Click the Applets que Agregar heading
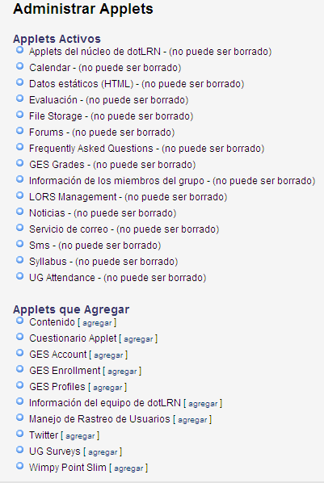 (x=71, y=309)
